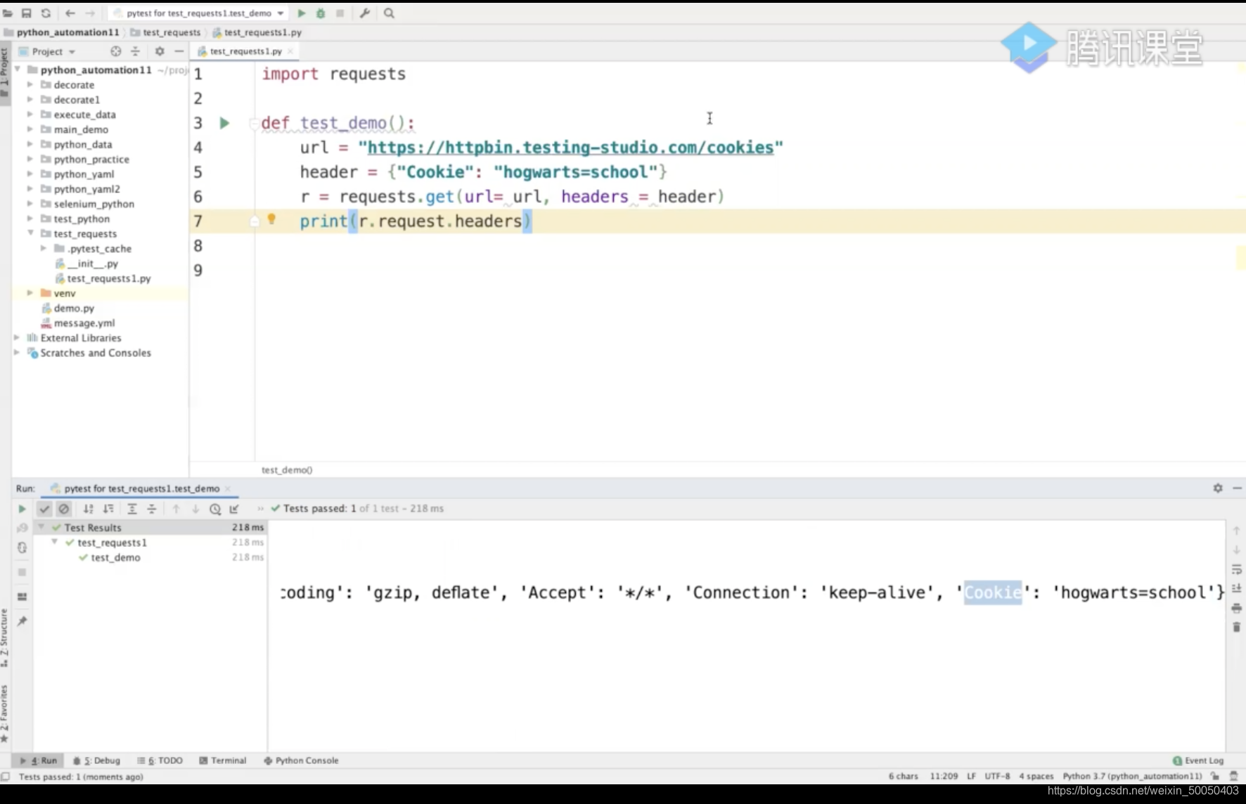1246x804 pixels.
Task: Click the locate-in-project crosshair icon
Action: point(116,51)
